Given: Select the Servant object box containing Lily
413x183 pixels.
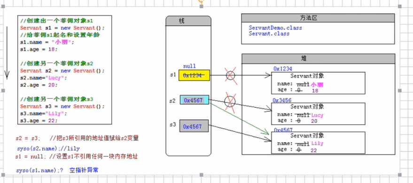Looking at the screenshot, I should coord(318,143).
